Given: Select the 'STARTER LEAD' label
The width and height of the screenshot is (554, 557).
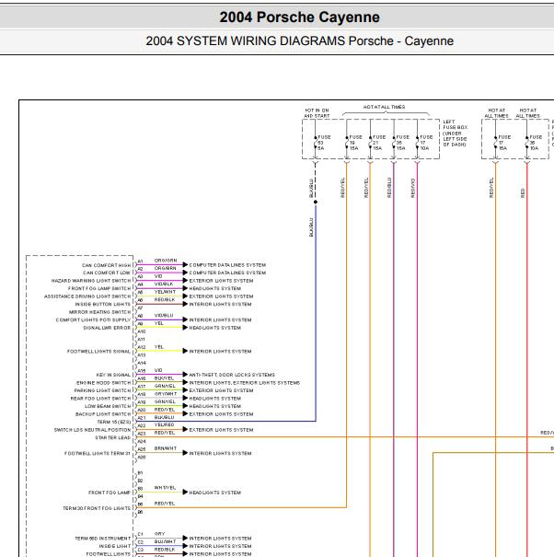Looking at the screenshot, I should tap(112, 437).
